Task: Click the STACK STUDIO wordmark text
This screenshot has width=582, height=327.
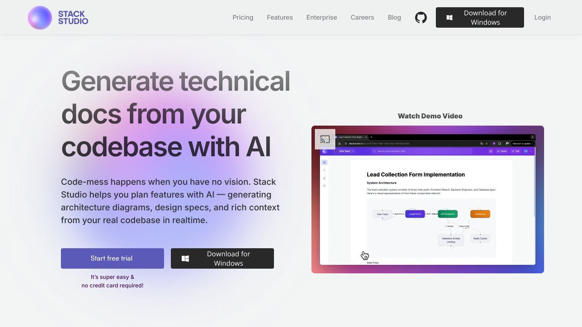Action: tap(73, 17)
